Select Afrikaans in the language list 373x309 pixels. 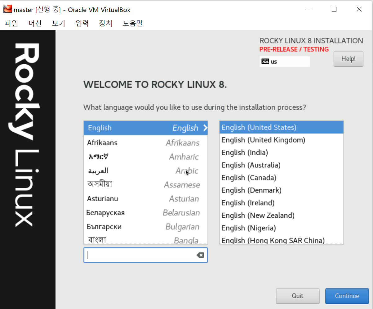[146, 143]
